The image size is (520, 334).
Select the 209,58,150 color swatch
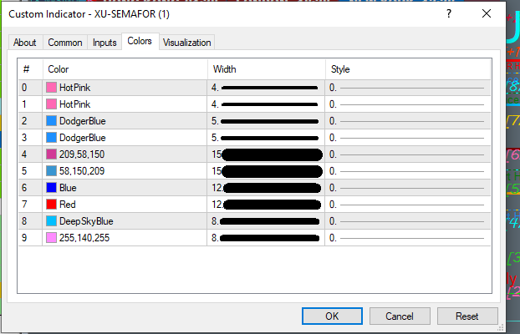52,154
